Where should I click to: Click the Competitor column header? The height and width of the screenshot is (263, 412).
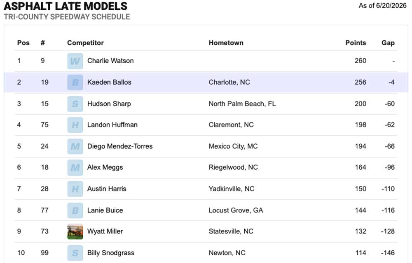tap(85, 43)
